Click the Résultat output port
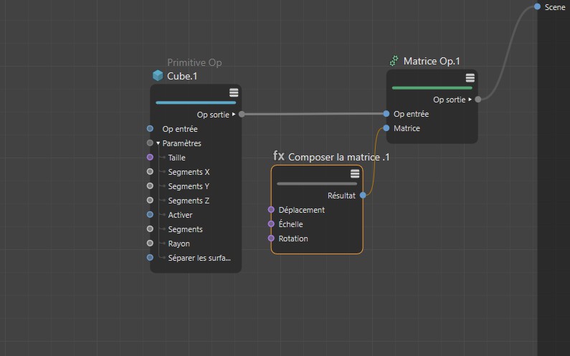Screen dimensions: 570x356 363,195
